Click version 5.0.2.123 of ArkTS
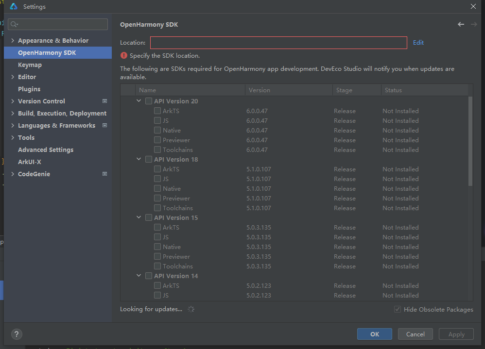 point(259,286)
